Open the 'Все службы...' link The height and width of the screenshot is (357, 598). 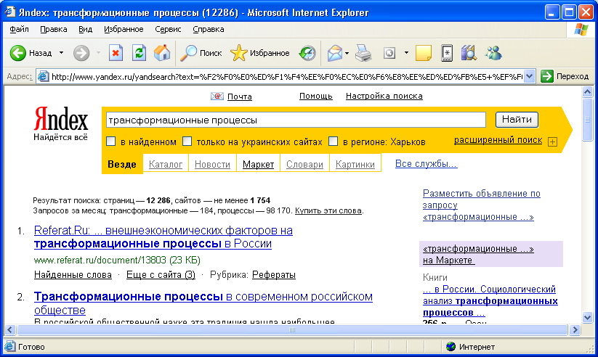tap(426, 164)
